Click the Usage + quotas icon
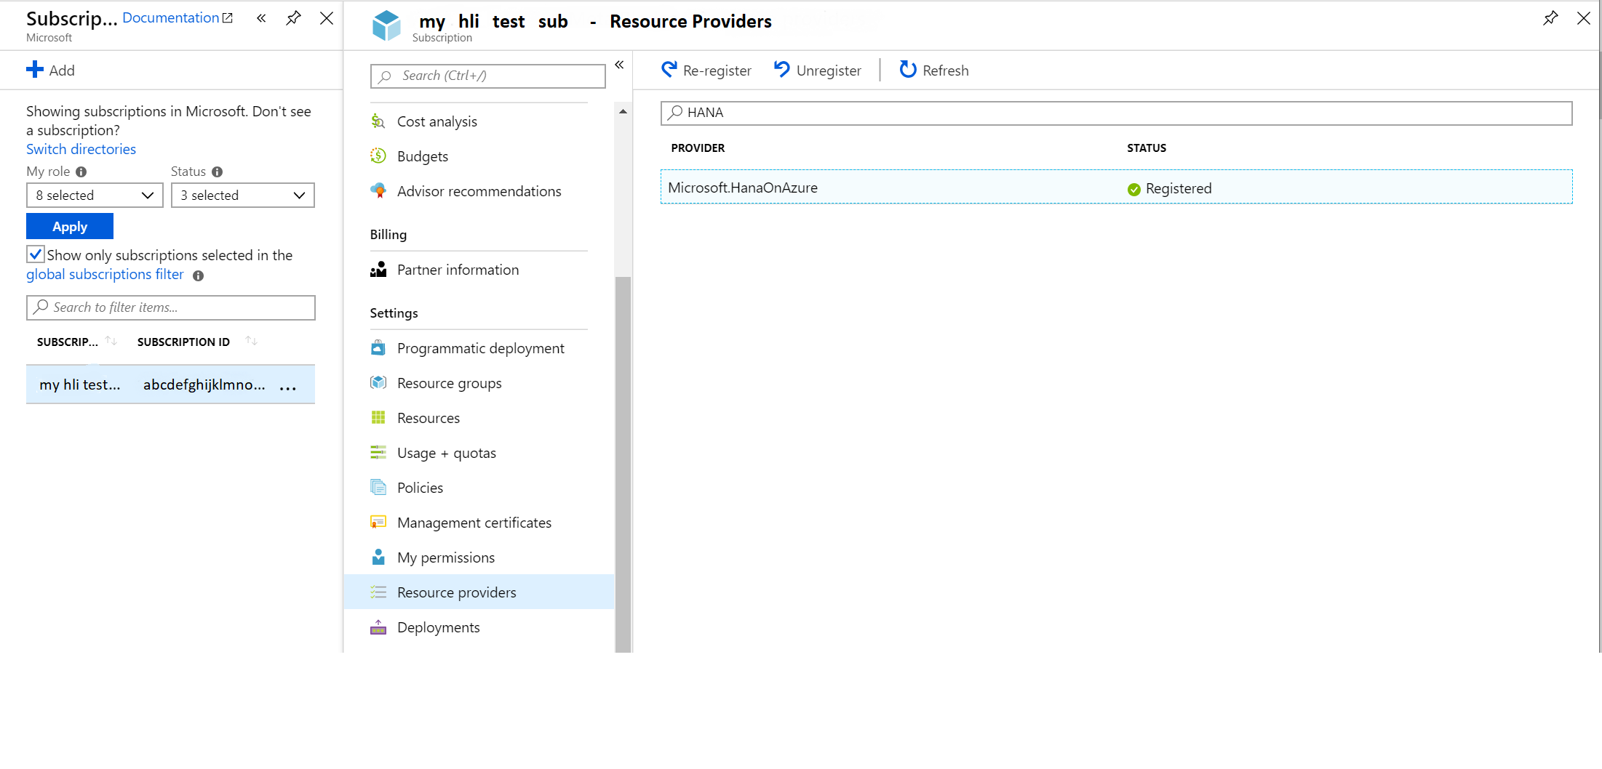The height and width of the screenshot is (769, 1602). click(378, 452)
